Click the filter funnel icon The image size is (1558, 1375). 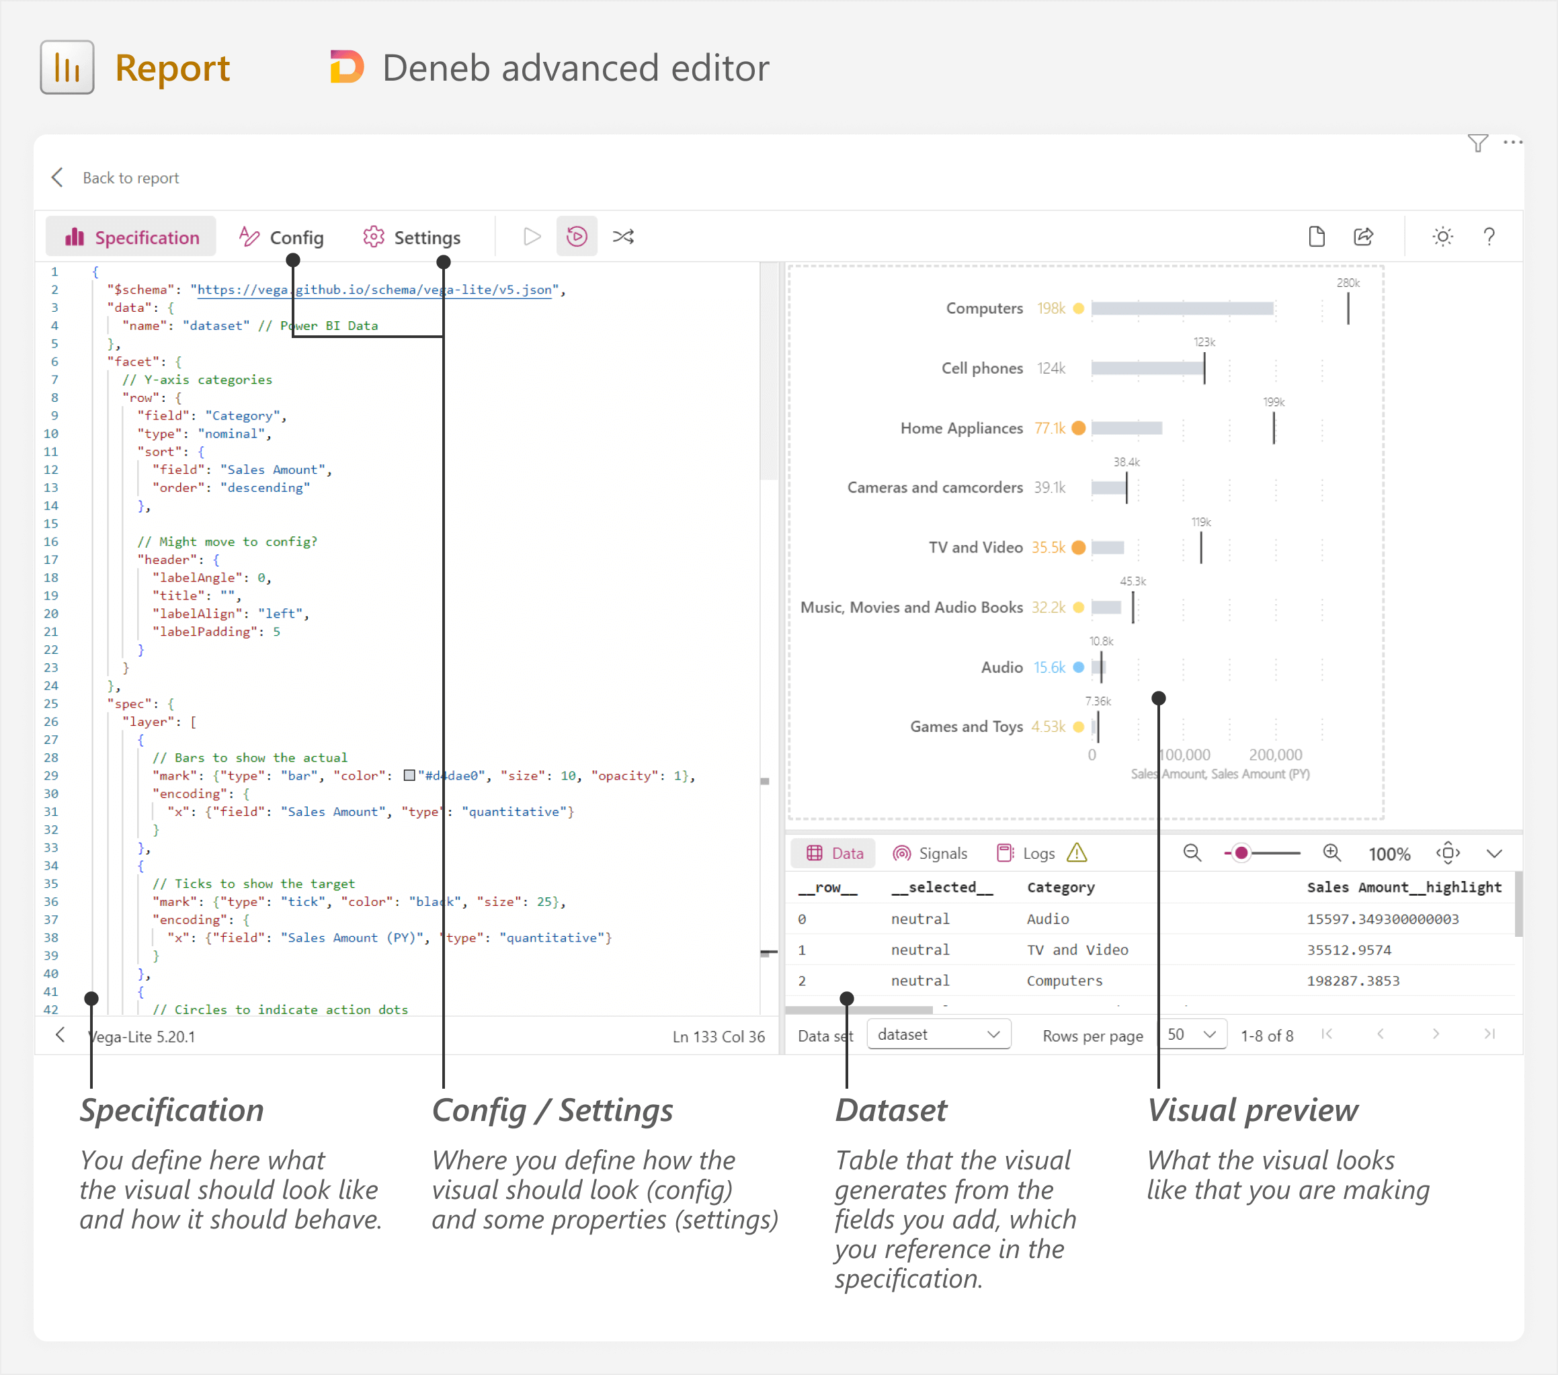coord(1477,143)
